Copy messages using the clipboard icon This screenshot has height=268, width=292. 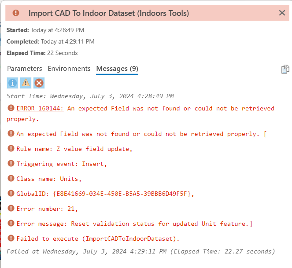[285, 69]
